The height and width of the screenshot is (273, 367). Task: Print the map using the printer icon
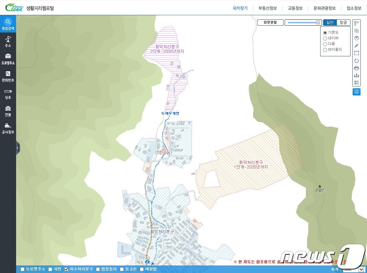pos(356,68)
